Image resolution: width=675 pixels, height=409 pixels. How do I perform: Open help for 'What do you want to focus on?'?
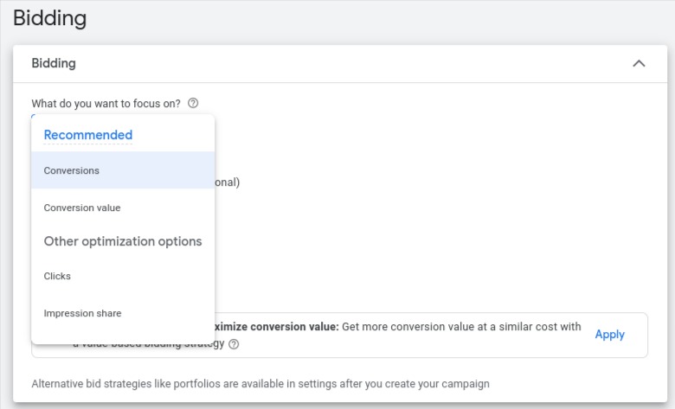(193, 103)
